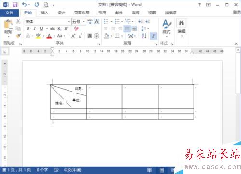Click the Cut scissors icon
241x174 pixels.
click(x=18, y=21)
